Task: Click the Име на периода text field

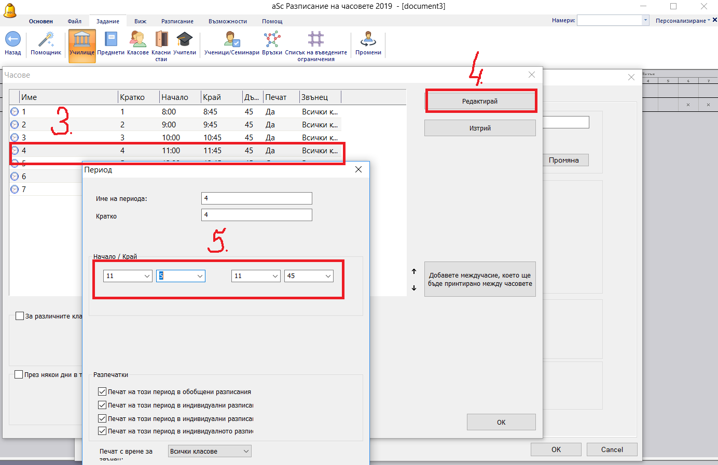Action: 256,198
